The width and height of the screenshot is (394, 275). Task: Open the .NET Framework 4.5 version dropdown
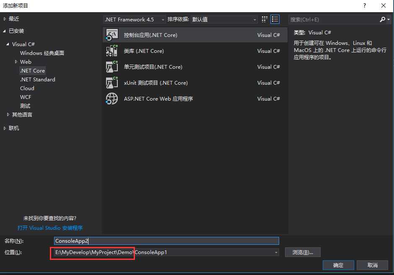click(134, 19)
